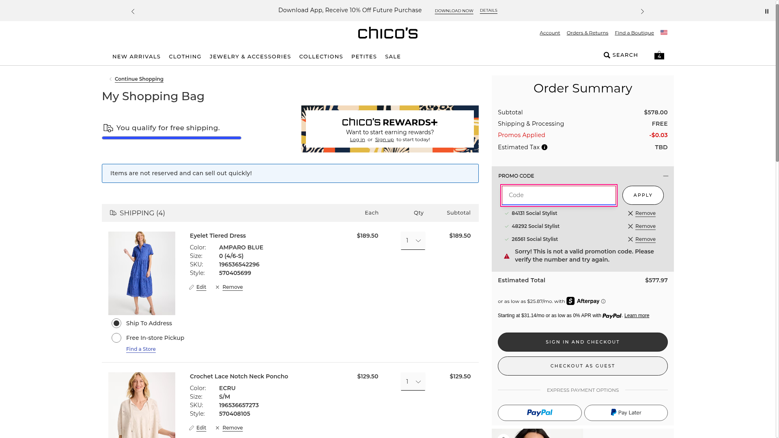
Task: Open the Clothing menu
Action: [x=185, y=56]
